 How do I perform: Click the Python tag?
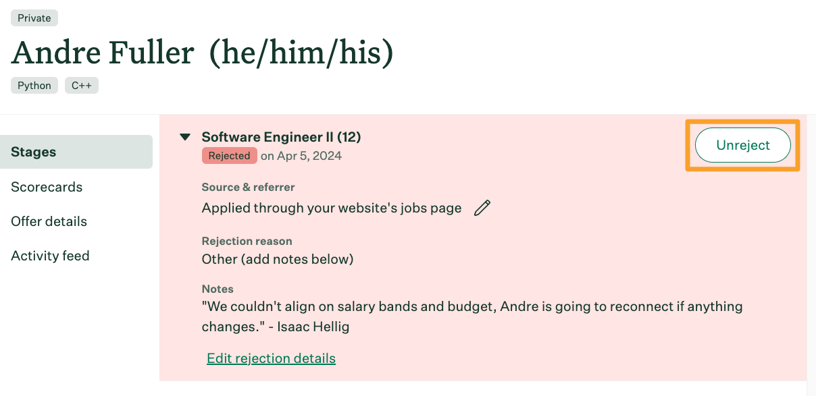(34, 86)
